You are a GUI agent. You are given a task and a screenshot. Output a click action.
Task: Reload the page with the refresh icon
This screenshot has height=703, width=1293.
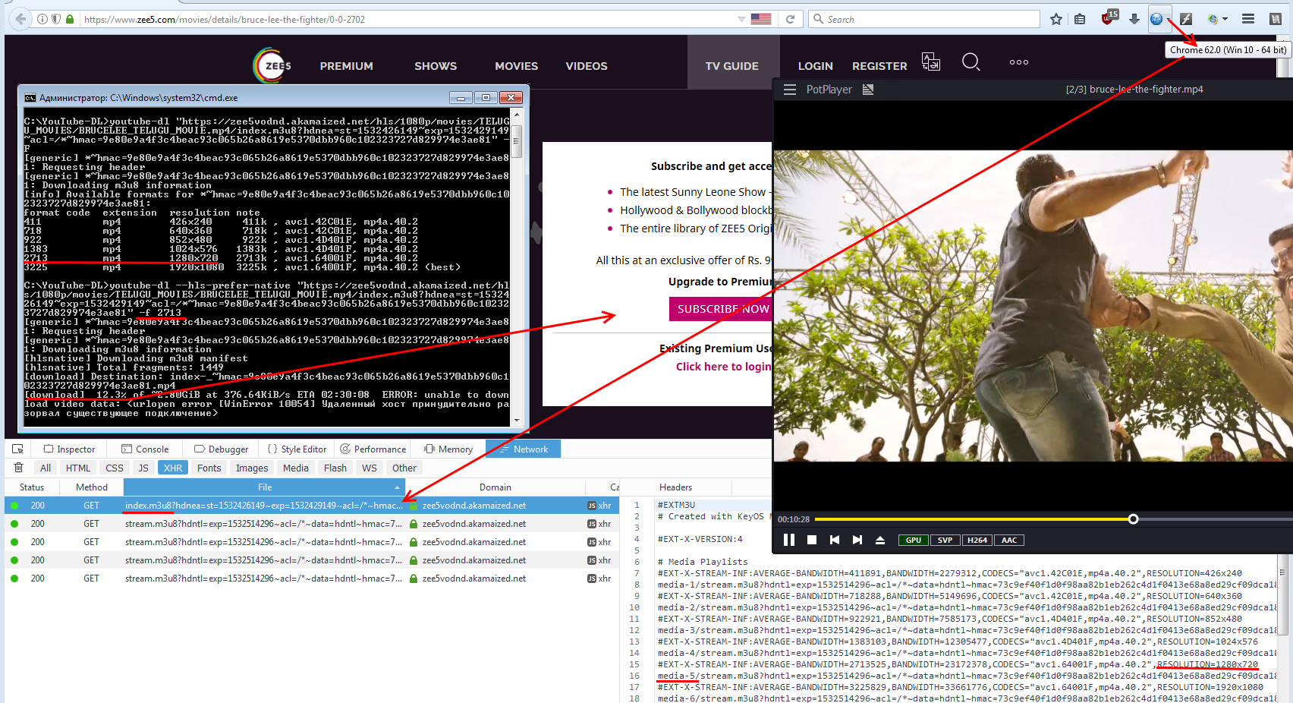[790, 19]
